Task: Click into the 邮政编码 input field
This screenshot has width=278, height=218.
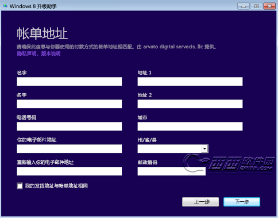Action: [172, 171]
